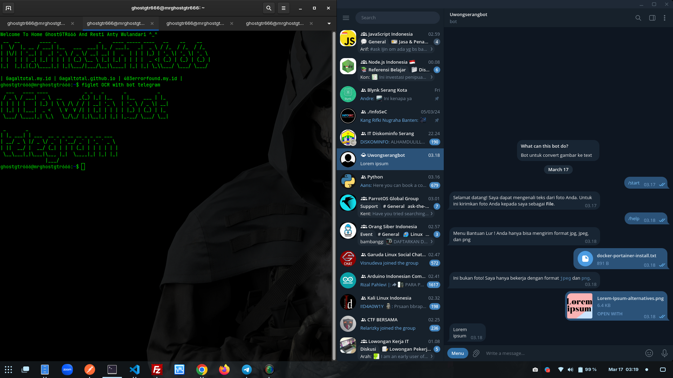Switch to the third terminal tab
Viewport: 673px width, 378px height.
(x=195, y=23)
